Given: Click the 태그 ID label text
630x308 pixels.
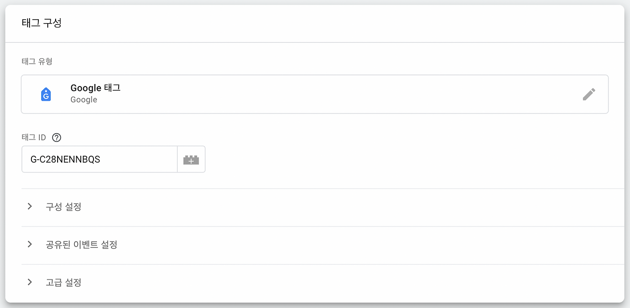Looking at the screenshot, I should (x=34, y=138).
